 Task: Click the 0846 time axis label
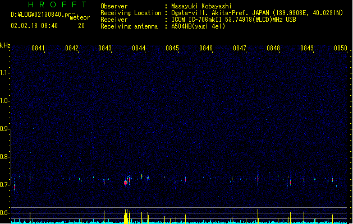pos(206,48)
